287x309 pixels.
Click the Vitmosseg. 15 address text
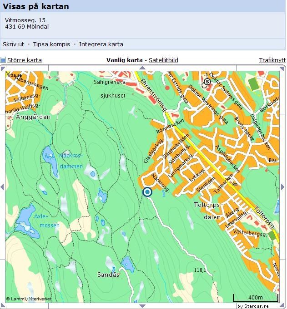(25, 20)
